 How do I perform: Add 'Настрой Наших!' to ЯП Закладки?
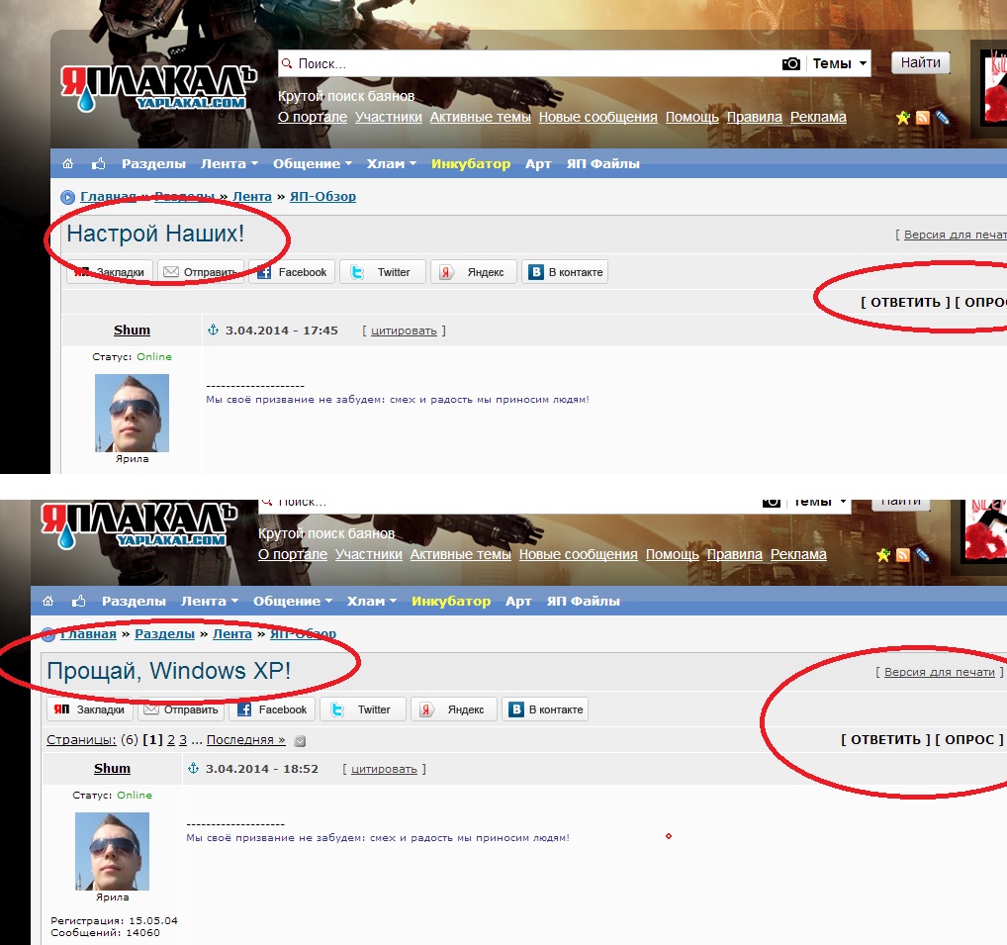110,272
